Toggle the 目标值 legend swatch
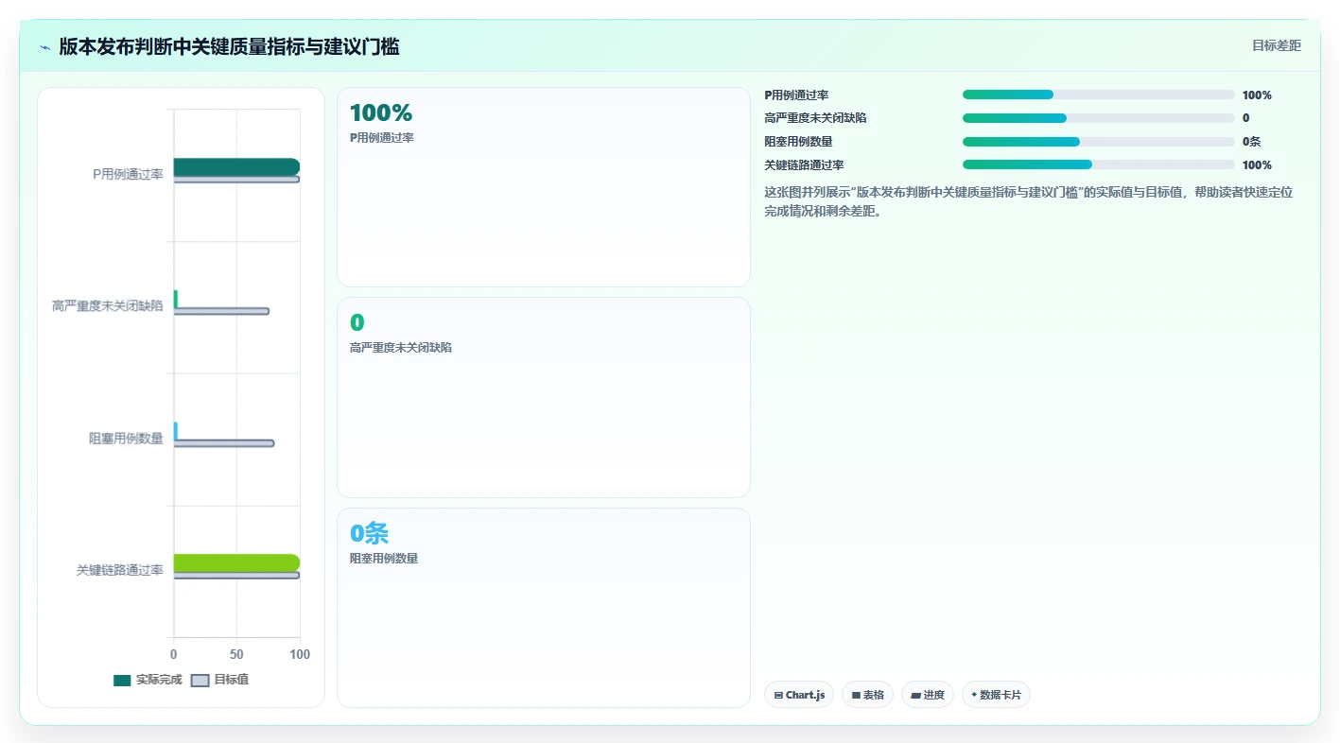 pos(200,681)
